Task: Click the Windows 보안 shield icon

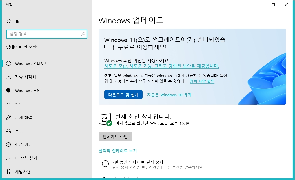Action: tap(8, 90)
